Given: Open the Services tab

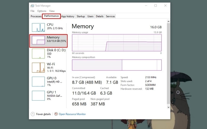Looking at the screenshot, I should [110, 16].
